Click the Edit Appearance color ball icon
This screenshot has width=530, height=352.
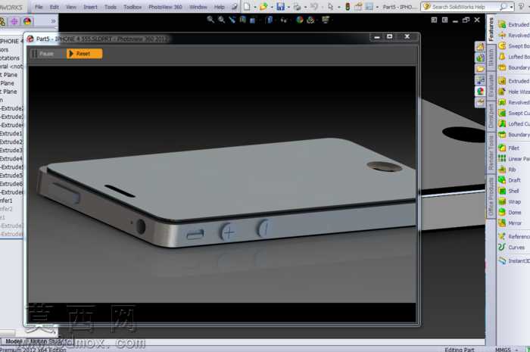click(300, 20)
